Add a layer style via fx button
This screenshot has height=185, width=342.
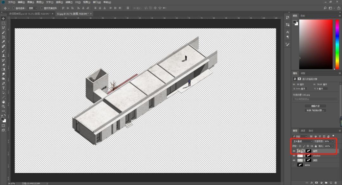click(x=312, y=182)
